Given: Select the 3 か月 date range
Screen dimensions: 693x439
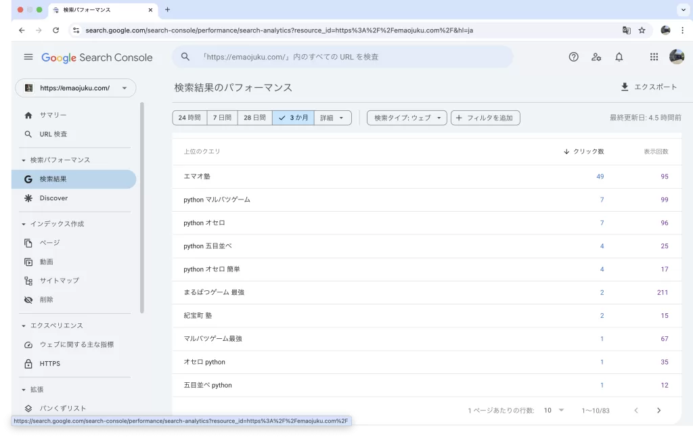Looking at the screenshot, I should [x=294, y=118].
